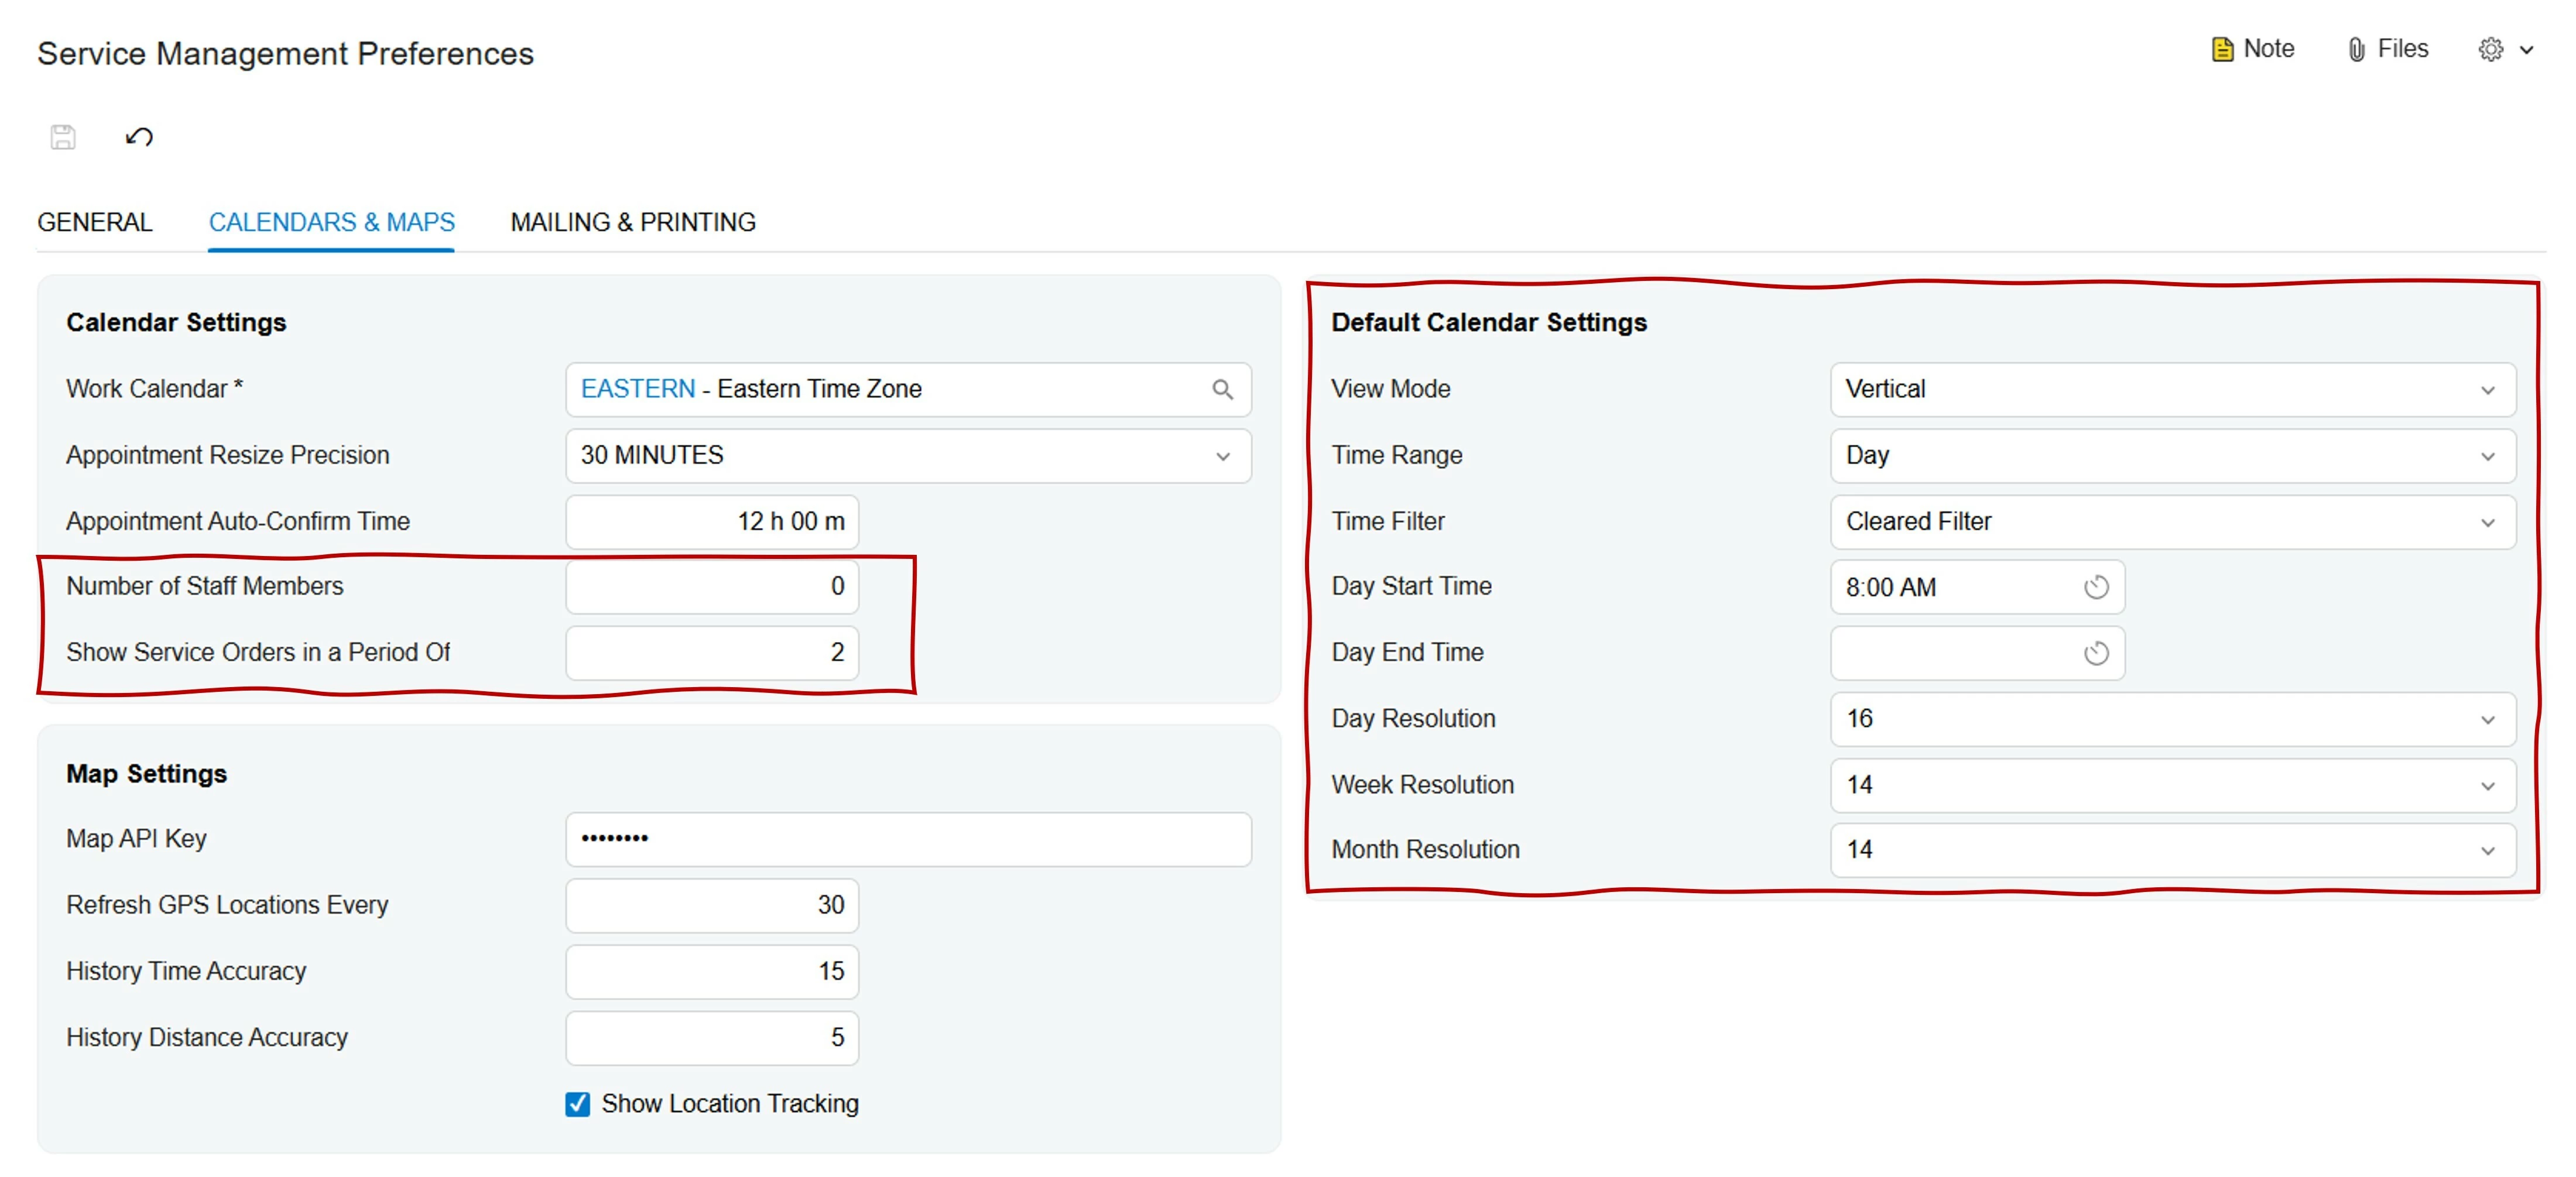The image size is (2576, 1177).
Task: Switch to the General tab
Action: 95,222
